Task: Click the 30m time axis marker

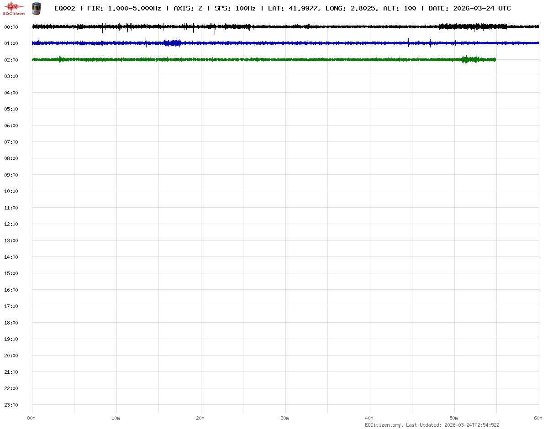Action: (285, 418)
